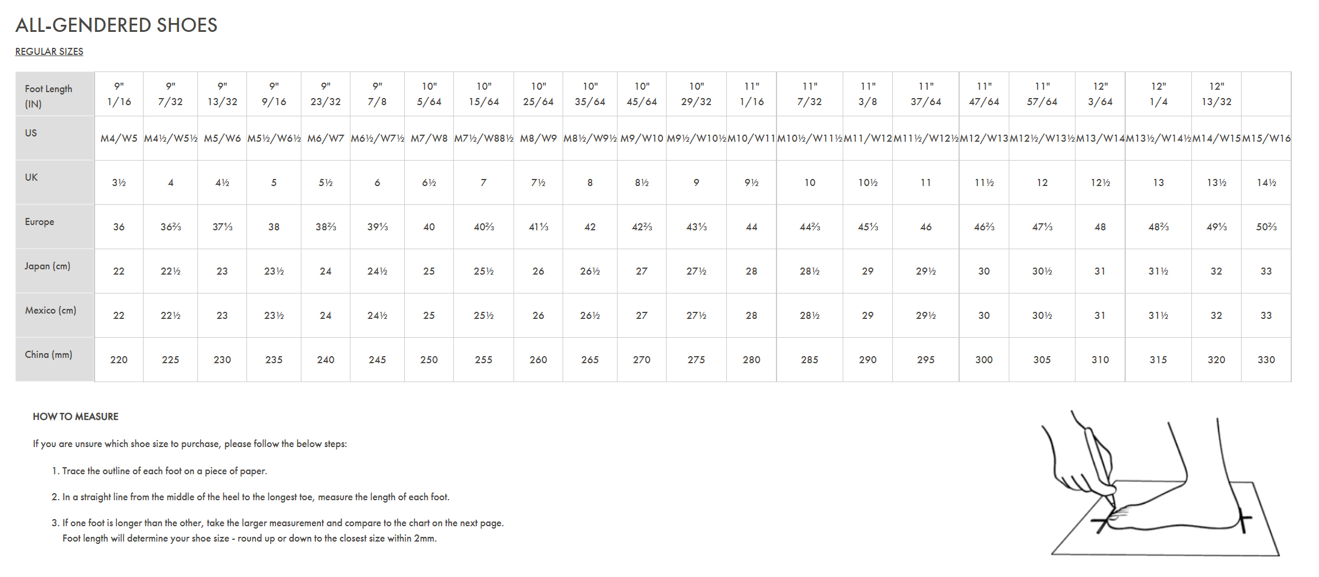Select the Japan (cm) row header
Image resolution: width=1319 pixels, height=577 pixels.
click(55, 271)
